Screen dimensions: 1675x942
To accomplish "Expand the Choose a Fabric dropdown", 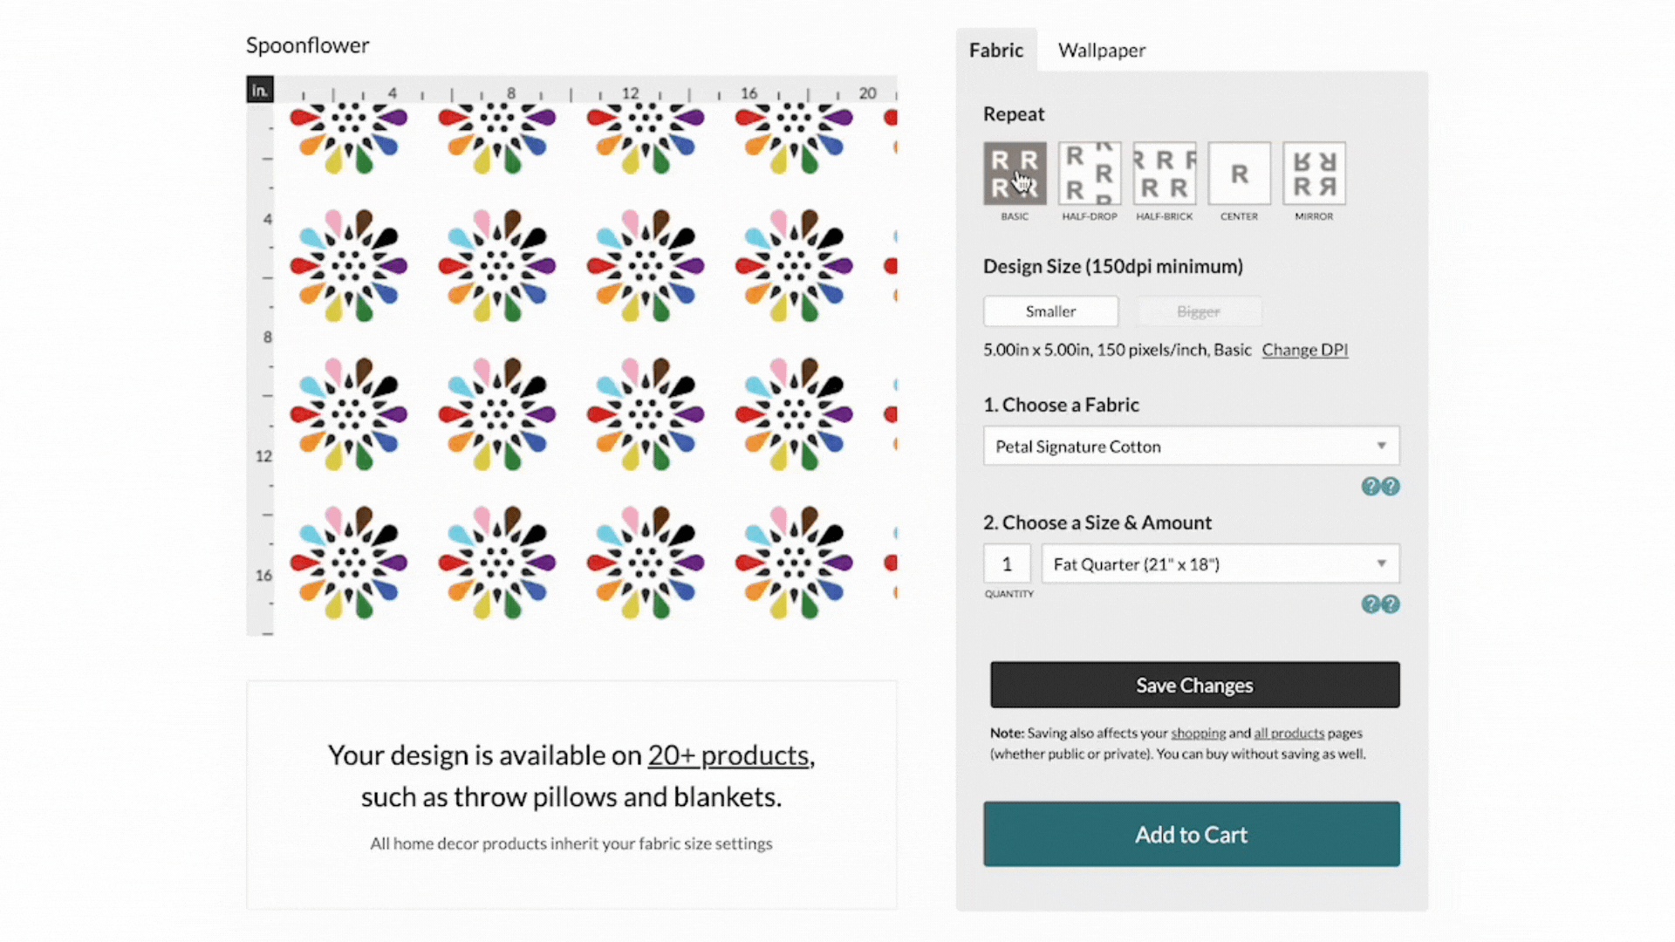I will click(1191, 447).
